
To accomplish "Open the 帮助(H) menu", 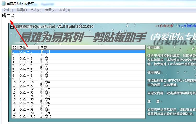I will tap(65, 10).
